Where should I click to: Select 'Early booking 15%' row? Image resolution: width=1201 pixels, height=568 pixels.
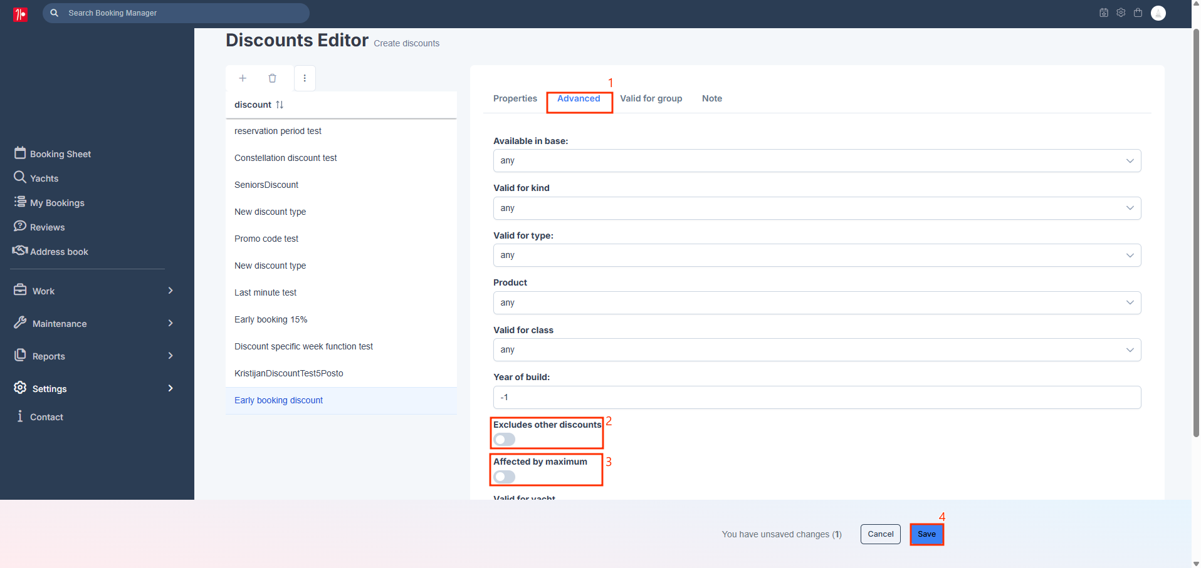coord(341,319)
